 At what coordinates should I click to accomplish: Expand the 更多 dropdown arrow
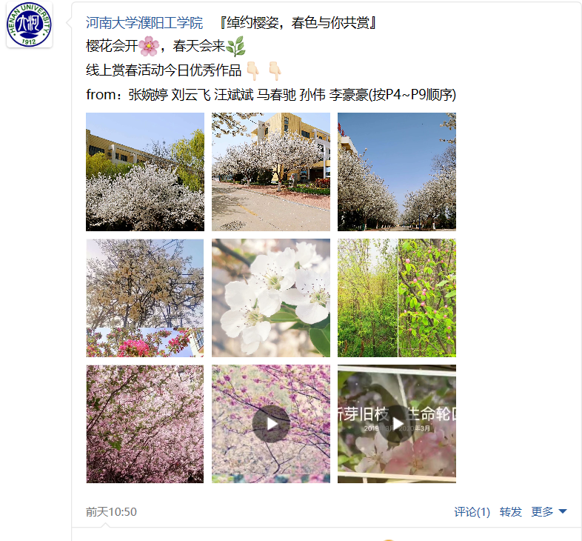563,511
